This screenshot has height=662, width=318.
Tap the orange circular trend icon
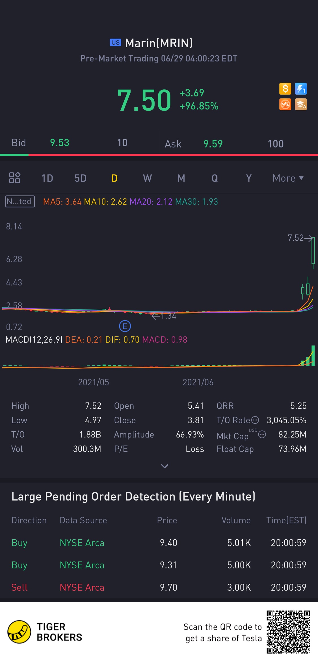pos(285,104)
